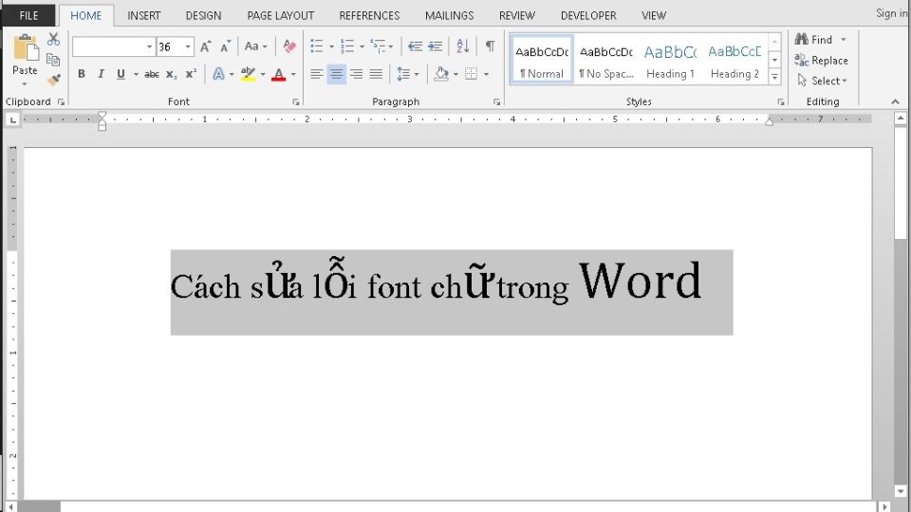911x512 pixels.
Task: Open the Find dropdown arrow
Action: click(x=843, y=40)
